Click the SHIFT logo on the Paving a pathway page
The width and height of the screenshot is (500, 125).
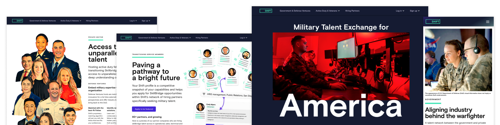coord(126,38)
